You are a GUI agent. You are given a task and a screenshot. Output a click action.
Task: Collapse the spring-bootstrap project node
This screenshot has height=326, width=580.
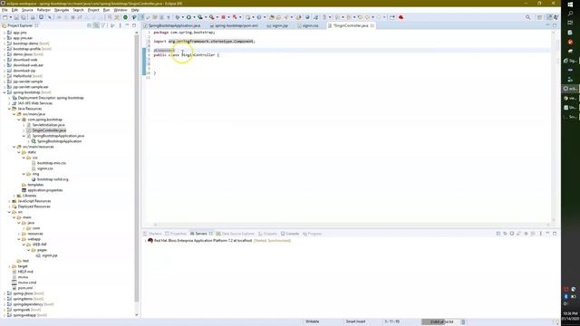pyautogui.click(x=5, y=92)
